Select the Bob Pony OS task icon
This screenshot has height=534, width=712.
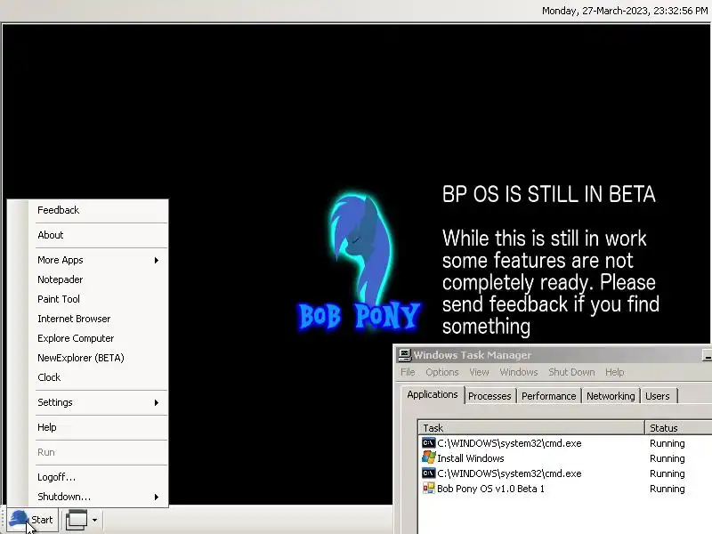click(x=429, y=488)
